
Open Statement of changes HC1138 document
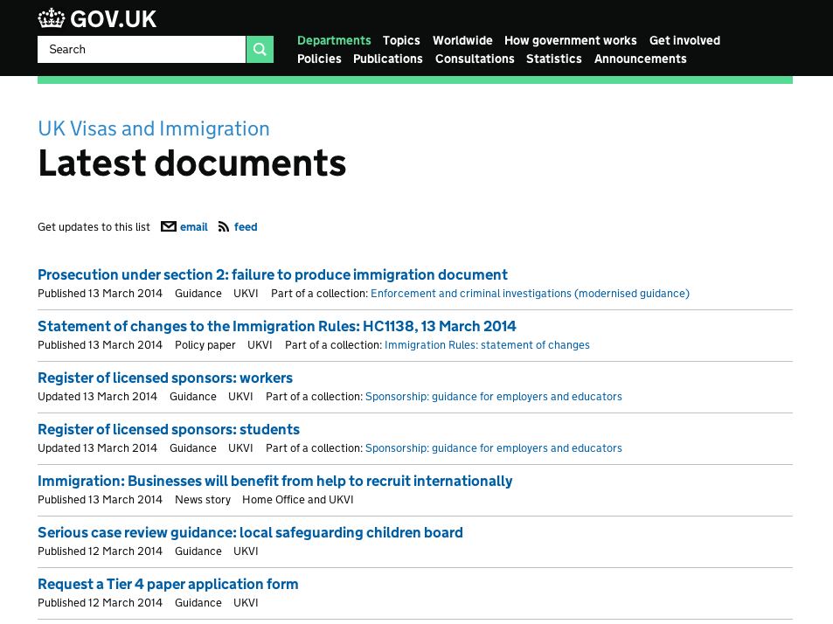[x=277, y=326]
